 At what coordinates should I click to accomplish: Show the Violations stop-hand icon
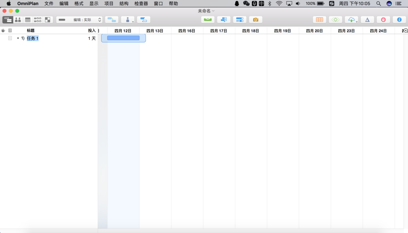[383, 20]
